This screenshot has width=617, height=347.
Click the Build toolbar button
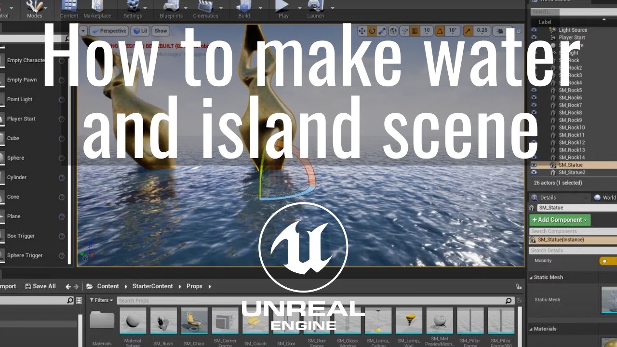[244, 9]
